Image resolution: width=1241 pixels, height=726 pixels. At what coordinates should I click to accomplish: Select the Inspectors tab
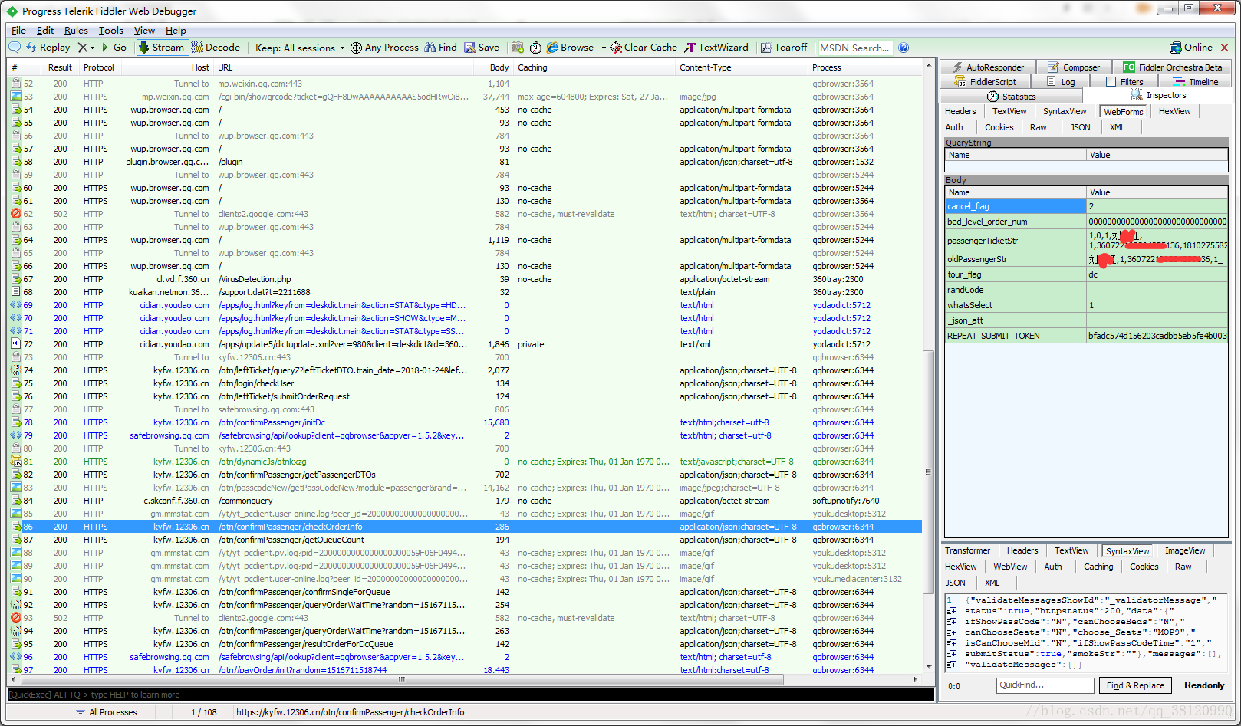(1157, 96)
